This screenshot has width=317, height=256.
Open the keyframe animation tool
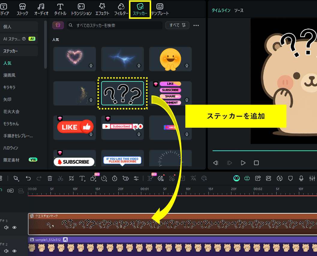125,178
